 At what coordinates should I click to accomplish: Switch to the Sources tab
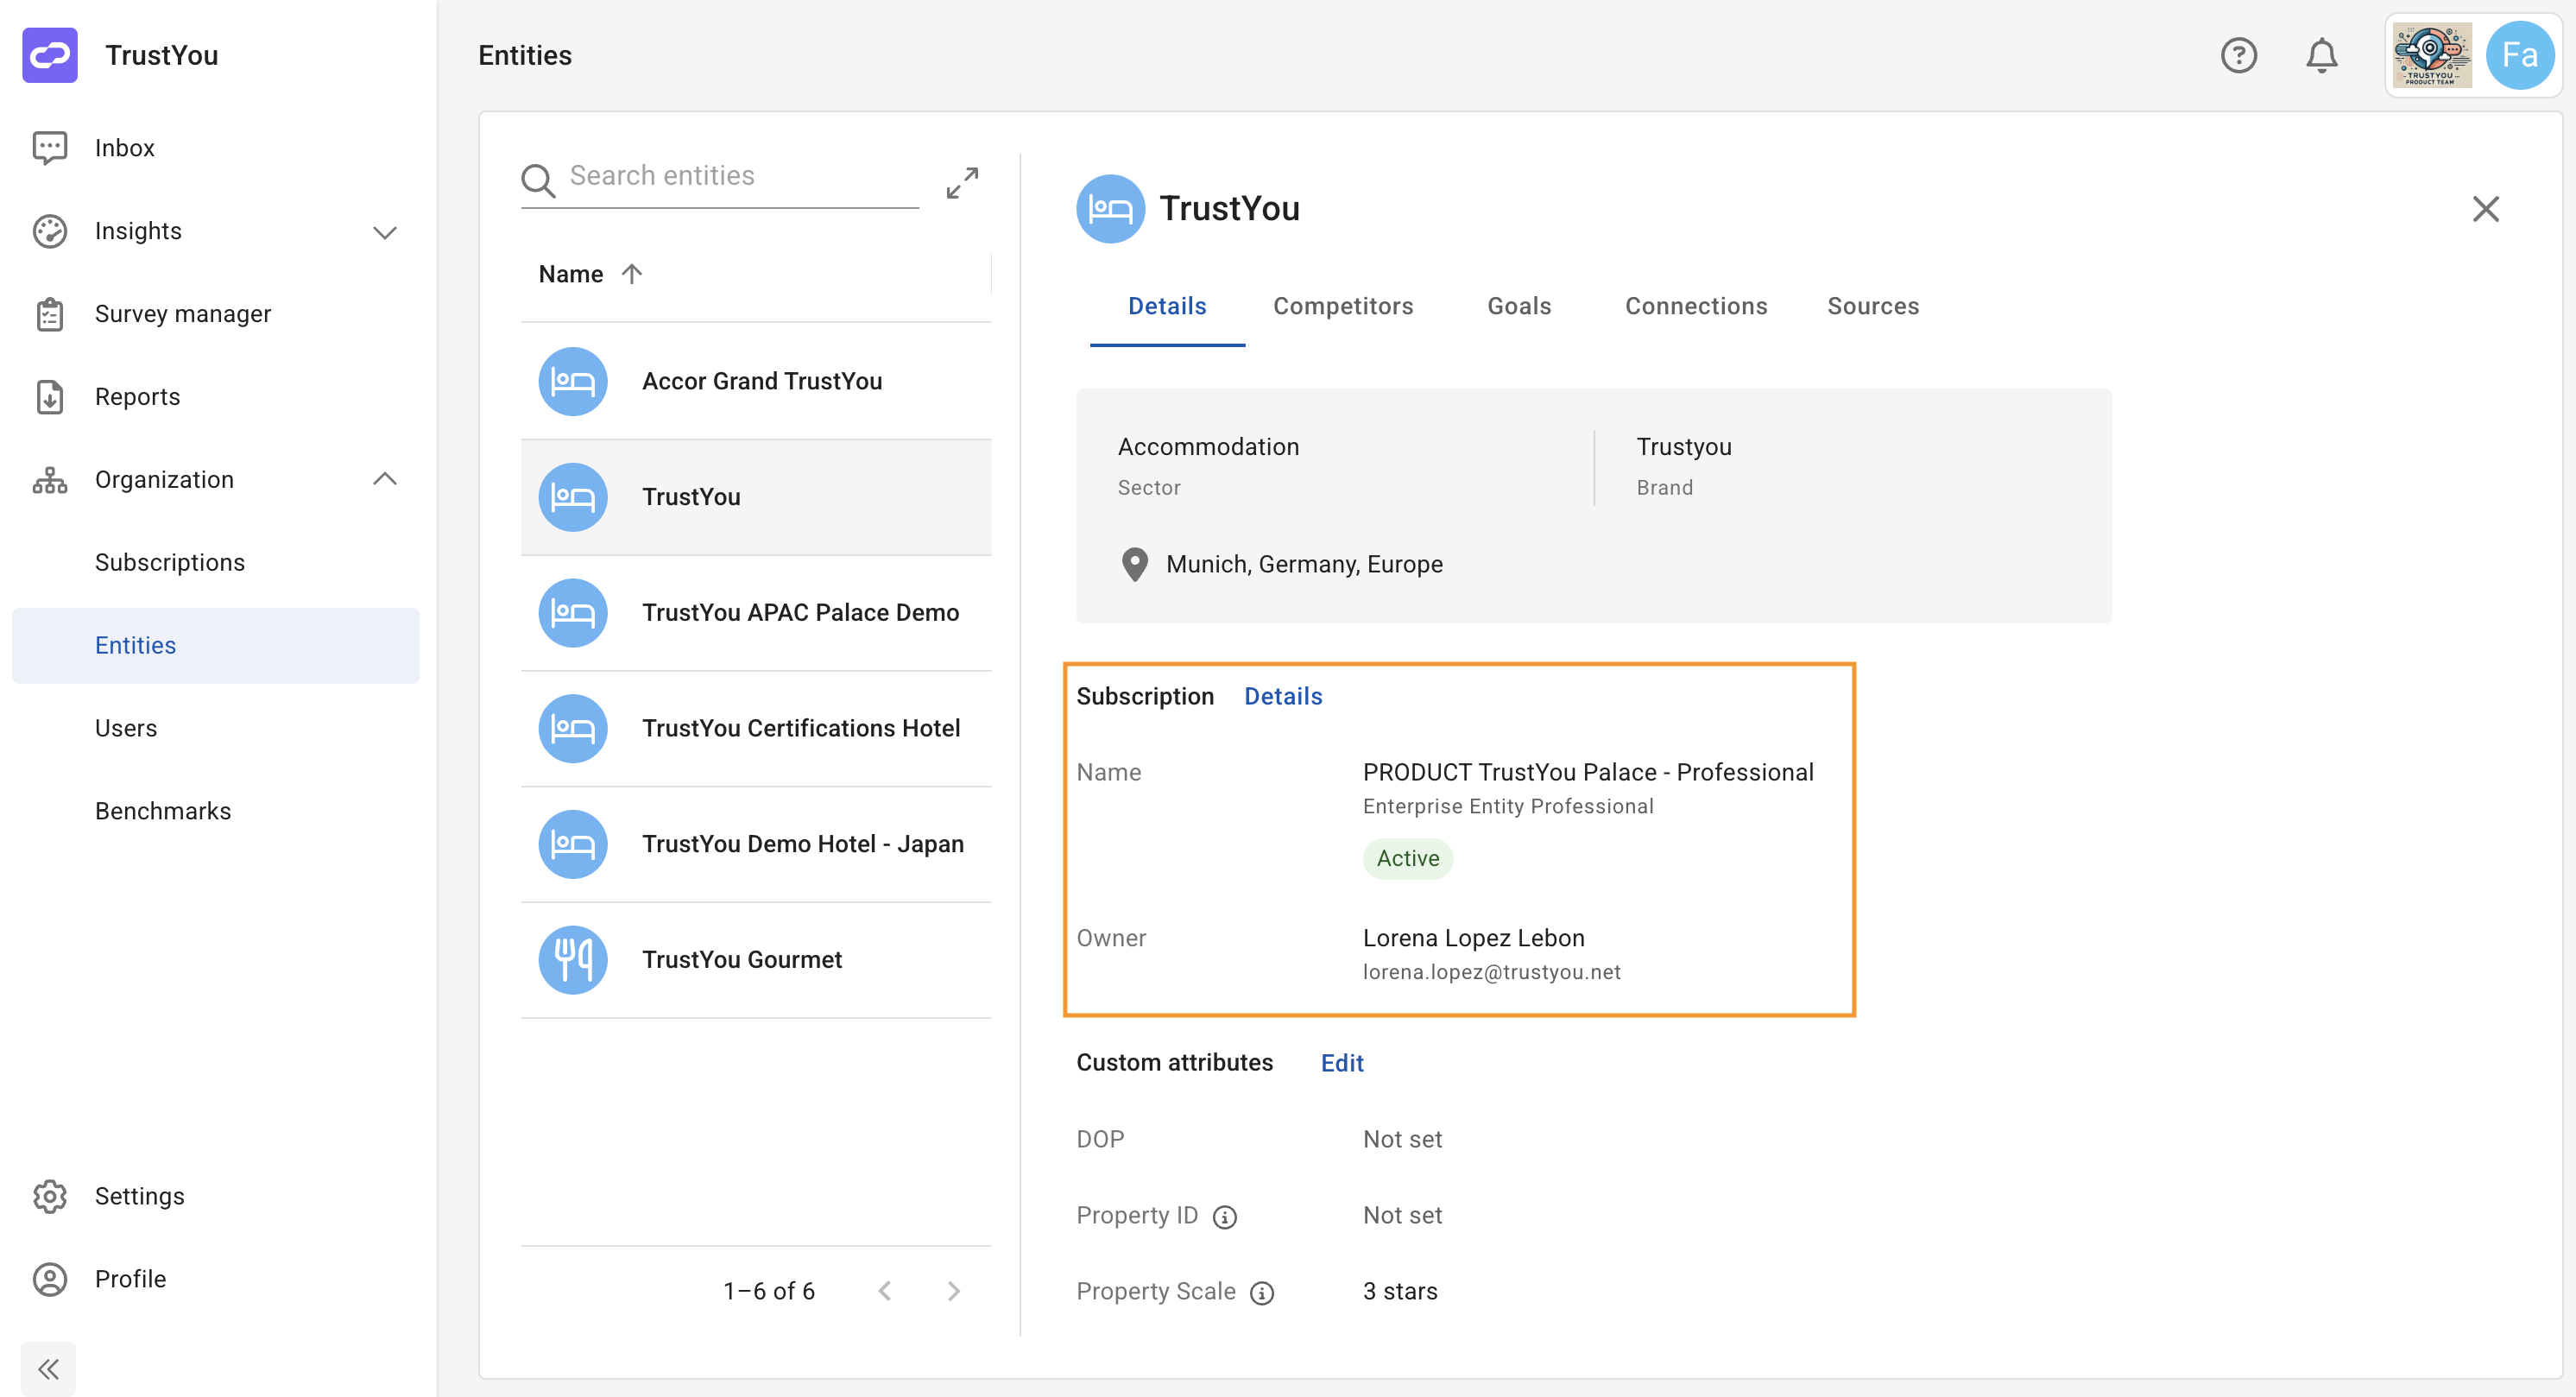click(x=1872, y=306)
